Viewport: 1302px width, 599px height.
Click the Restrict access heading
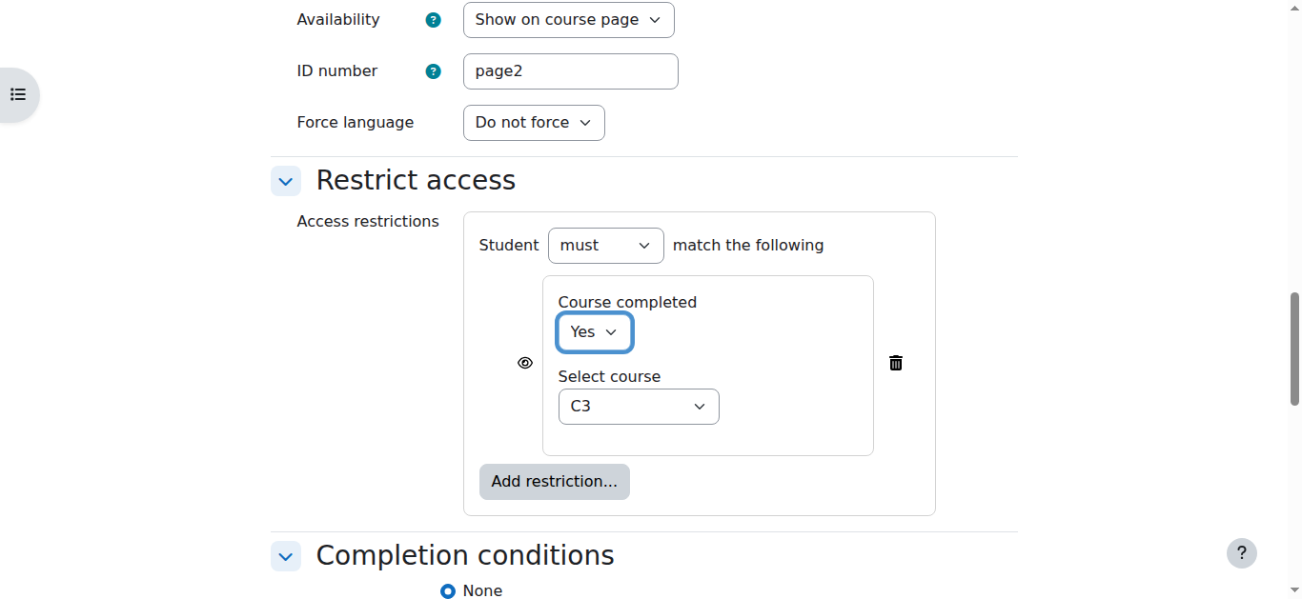click(x=416, y=180)
